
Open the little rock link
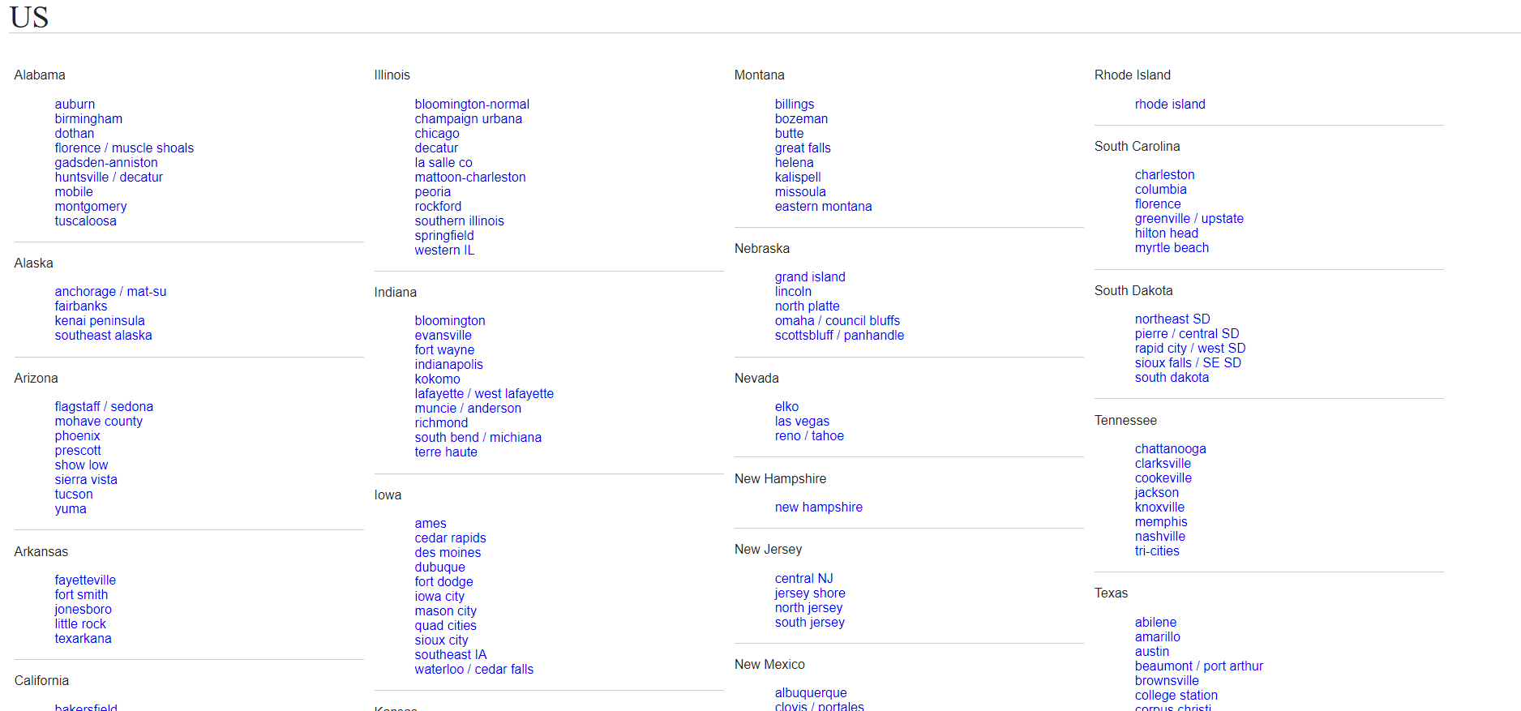(80, 624)
